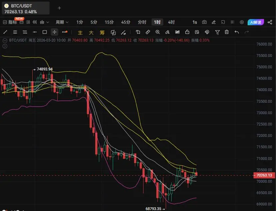This screenshot has width=276, height=211.
Task: Click the 70263.13 current price label
Action: click(x=264, y=175)
